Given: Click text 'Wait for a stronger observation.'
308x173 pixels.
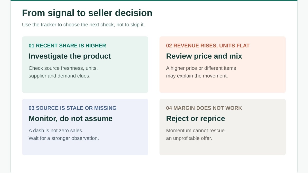Looking at the screenshot, I should click(64, 138).
